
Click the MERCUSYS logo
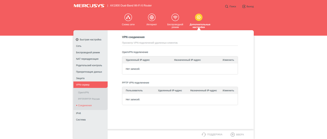[x=89, y=6]
